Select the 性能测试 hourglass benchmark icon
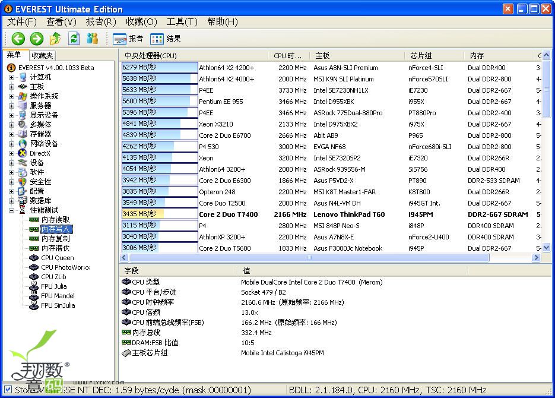This screenshot has height=398, width=555. pos(23,210)
